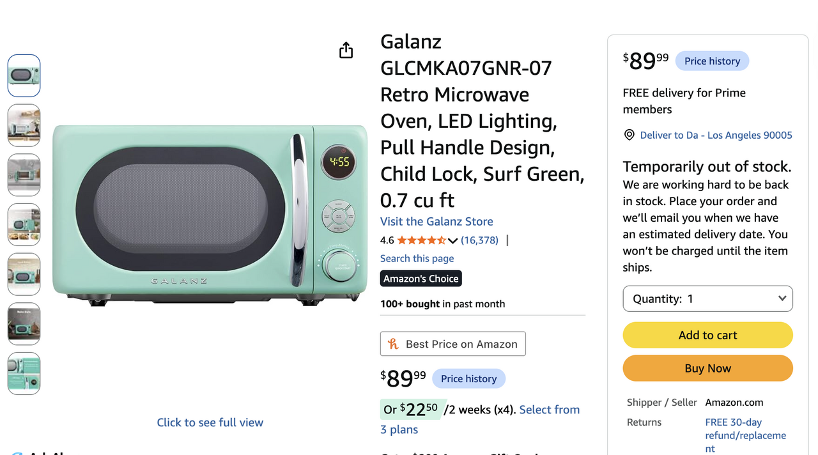Select the sixth dark product thumbnail

pos(24,323)
